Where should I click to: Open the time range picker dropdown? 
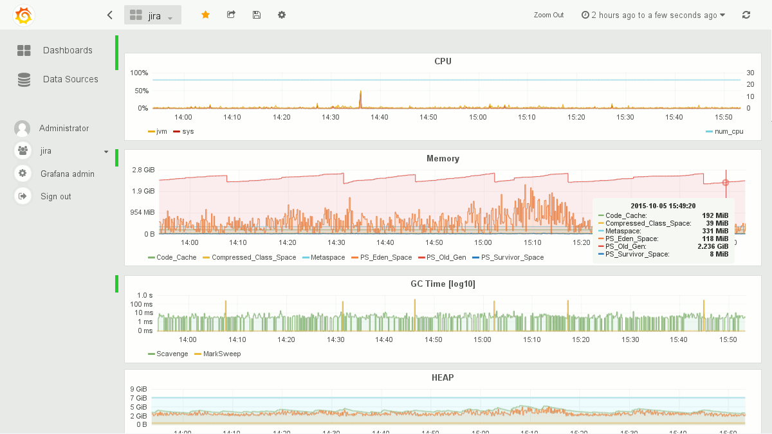tap(653, 15)
